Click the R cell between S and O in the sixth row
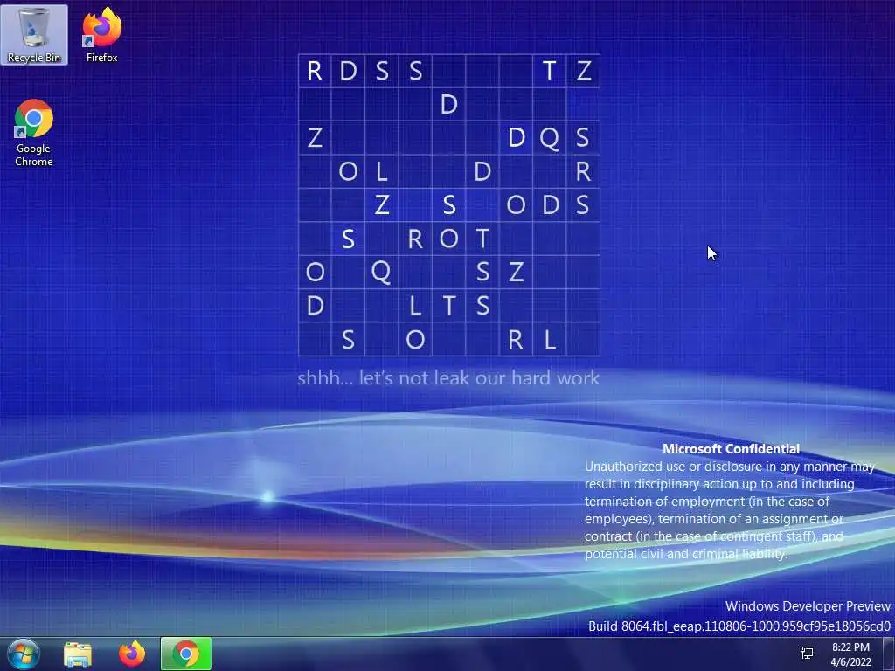 click(415, 239)
